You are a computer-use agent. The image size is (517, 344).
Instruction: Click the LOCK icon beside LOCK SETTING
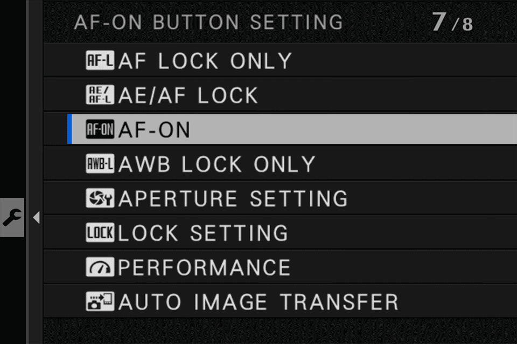tap(100, 233)
